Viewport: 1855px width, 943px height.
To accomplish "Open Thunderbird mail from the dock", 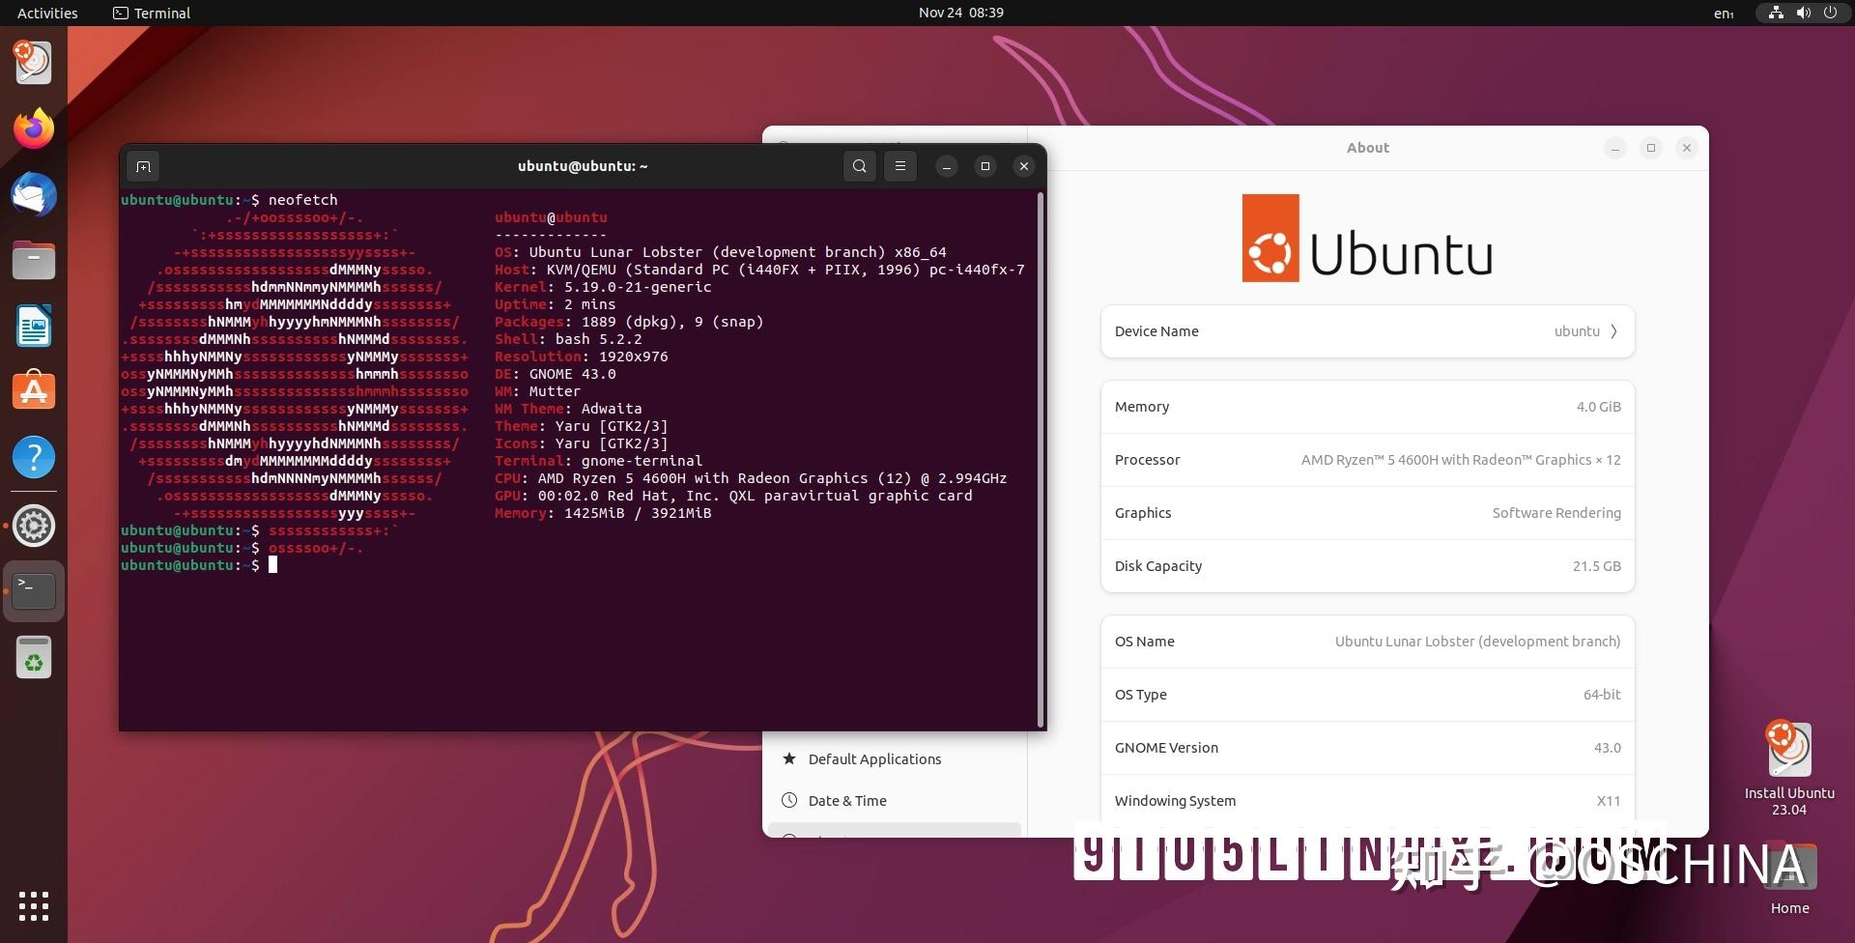I will point(33,194).
